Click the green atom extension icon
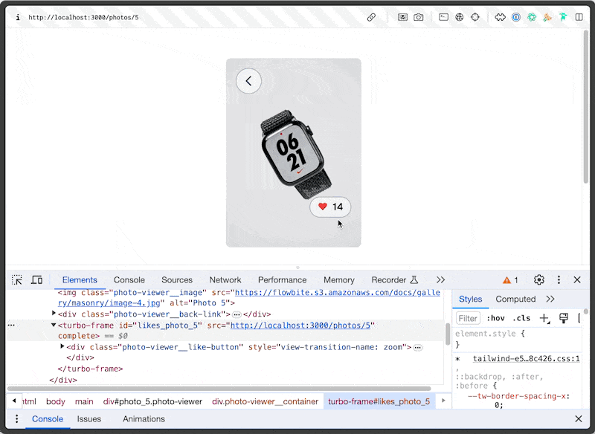595x434 pixels. click(532, 17)
